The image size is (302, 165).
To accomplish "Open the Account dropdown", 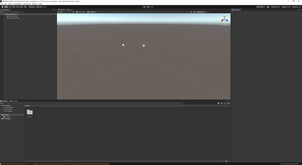I will click(276, 7).
